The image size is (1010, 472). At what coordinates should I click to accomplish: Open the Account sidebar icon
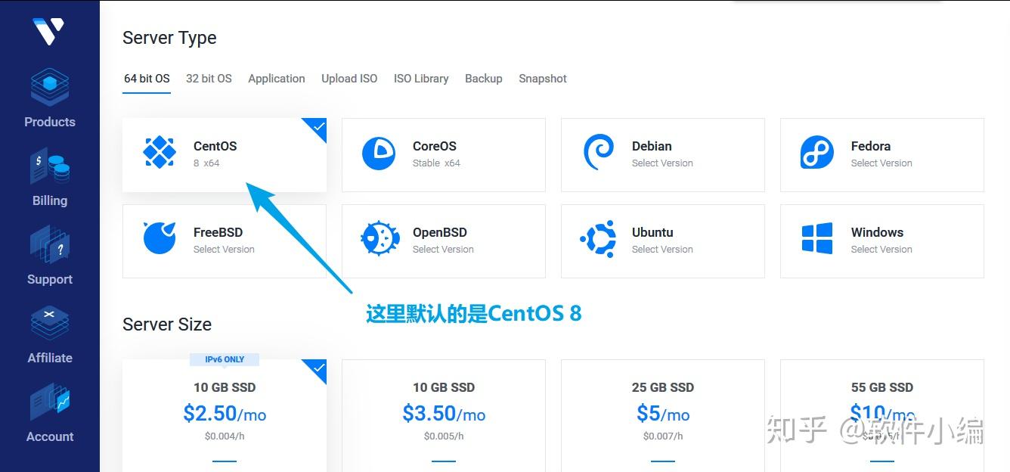tap(50, 402)
